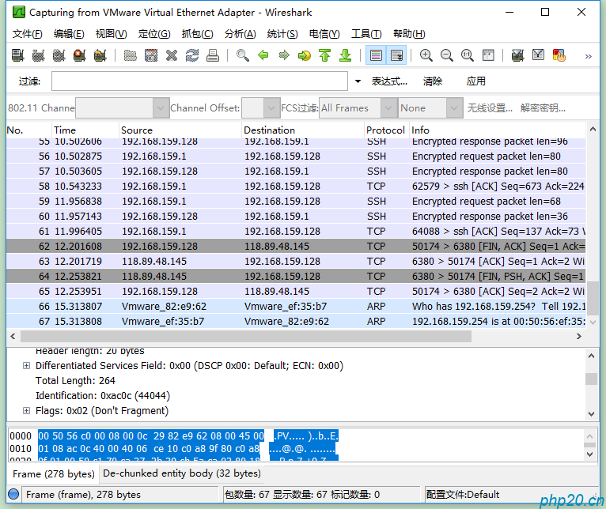Select packet 56 SSH request row

coord(296,156)
